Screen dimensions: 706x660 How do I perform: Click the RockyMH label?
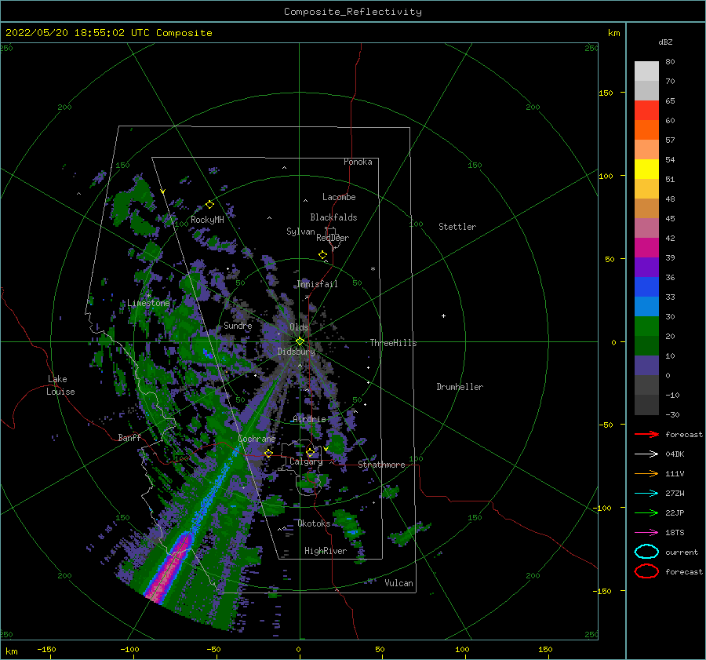(207, 220)
